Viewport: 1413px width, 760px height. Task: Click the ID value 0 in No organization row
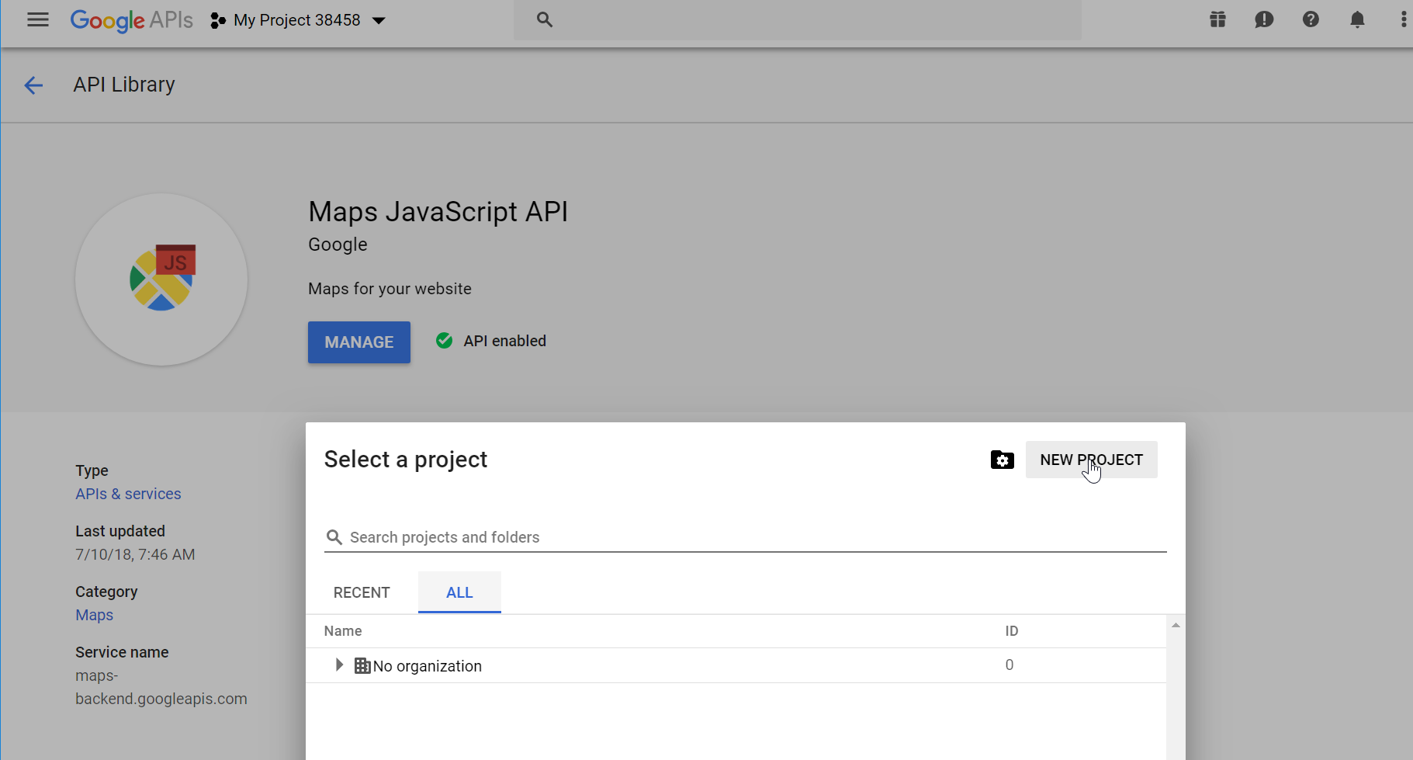click(1010, 665)
